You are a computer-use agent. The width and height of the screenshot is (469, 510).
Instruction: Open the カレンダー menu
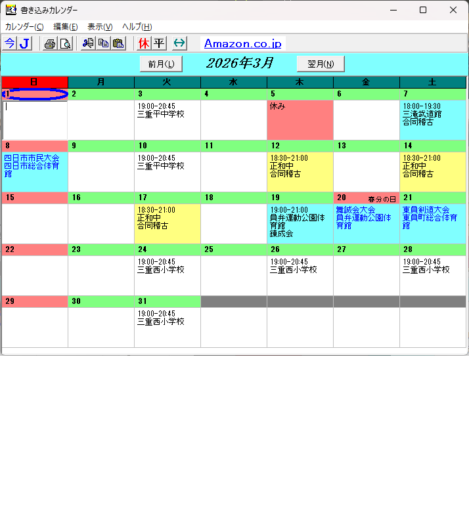(x=24, y=27)
